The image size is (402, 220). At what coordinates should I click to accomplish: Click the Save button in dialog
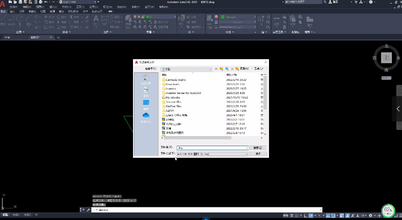(x=258, y=148)
